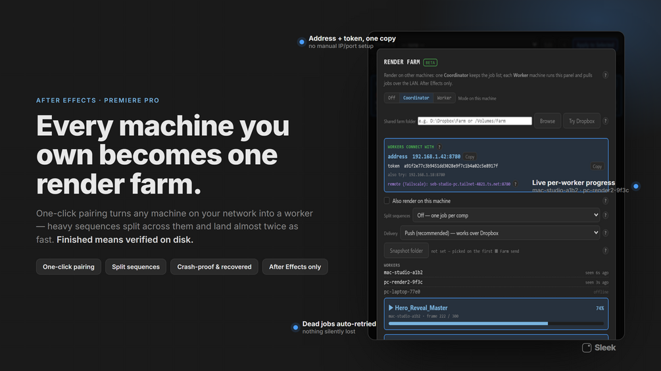This screenshot has width=661, height=371.
Task: Open help for Delivery option
Action: click(605, 233)
